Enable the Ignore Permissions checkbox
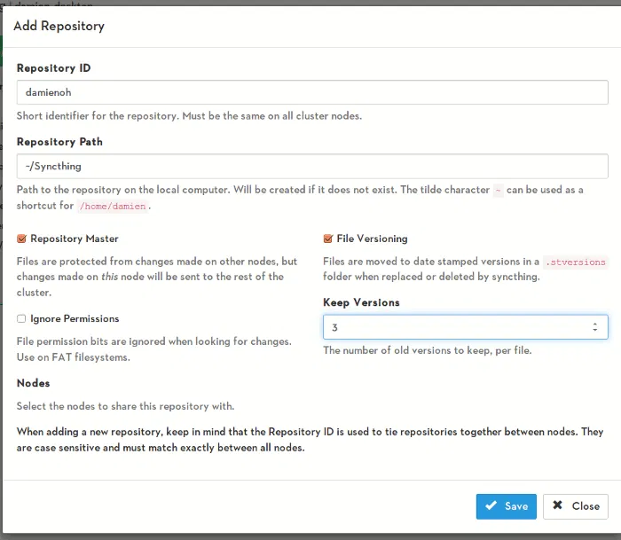This screenshot has height=540, width=621. (x=22, y=318)
